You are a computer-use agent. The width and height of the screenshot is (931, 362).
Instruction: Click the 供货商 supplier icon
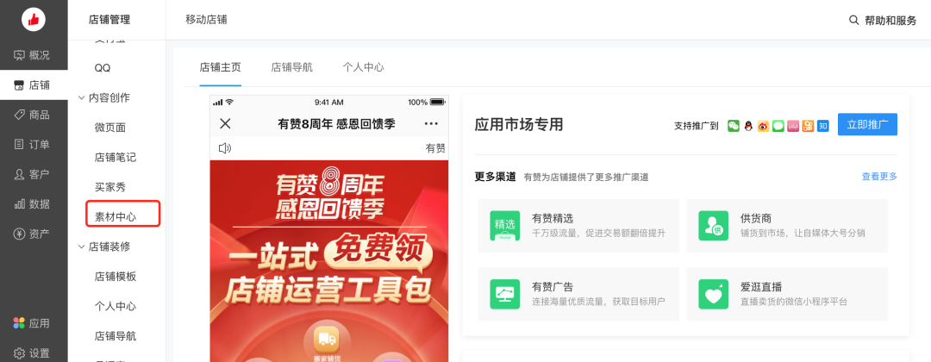(x=713, y=226)
